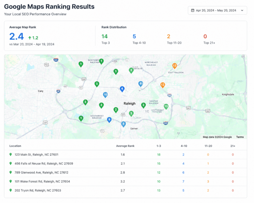Screen dimensions: 254x203
Task: Click the 2.4 average map rank value
Action: (16, 36)
